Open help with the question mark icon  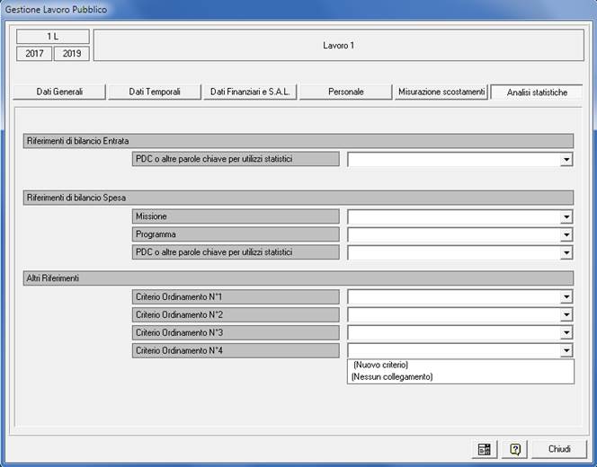(x=515, y=448)
